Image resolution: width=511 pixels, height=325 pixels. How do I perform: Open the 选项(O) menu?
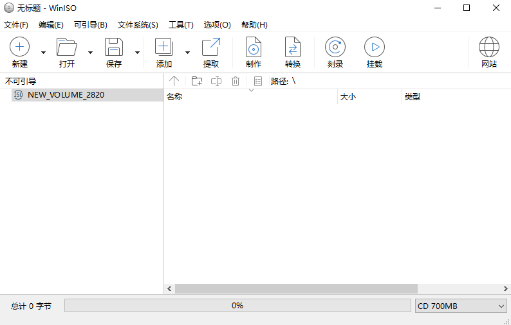tap(218, 25)
